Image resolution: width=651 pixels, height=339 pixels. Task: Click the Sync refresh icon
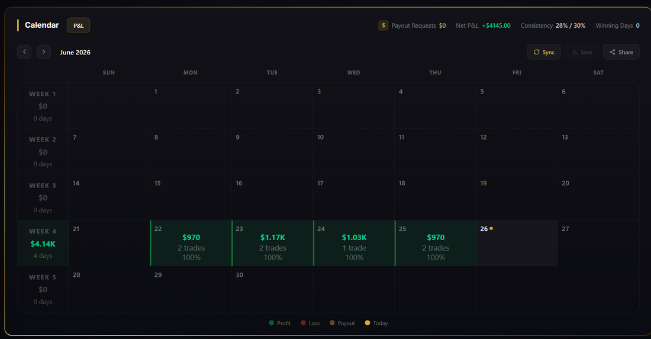[x=536, y=52]
